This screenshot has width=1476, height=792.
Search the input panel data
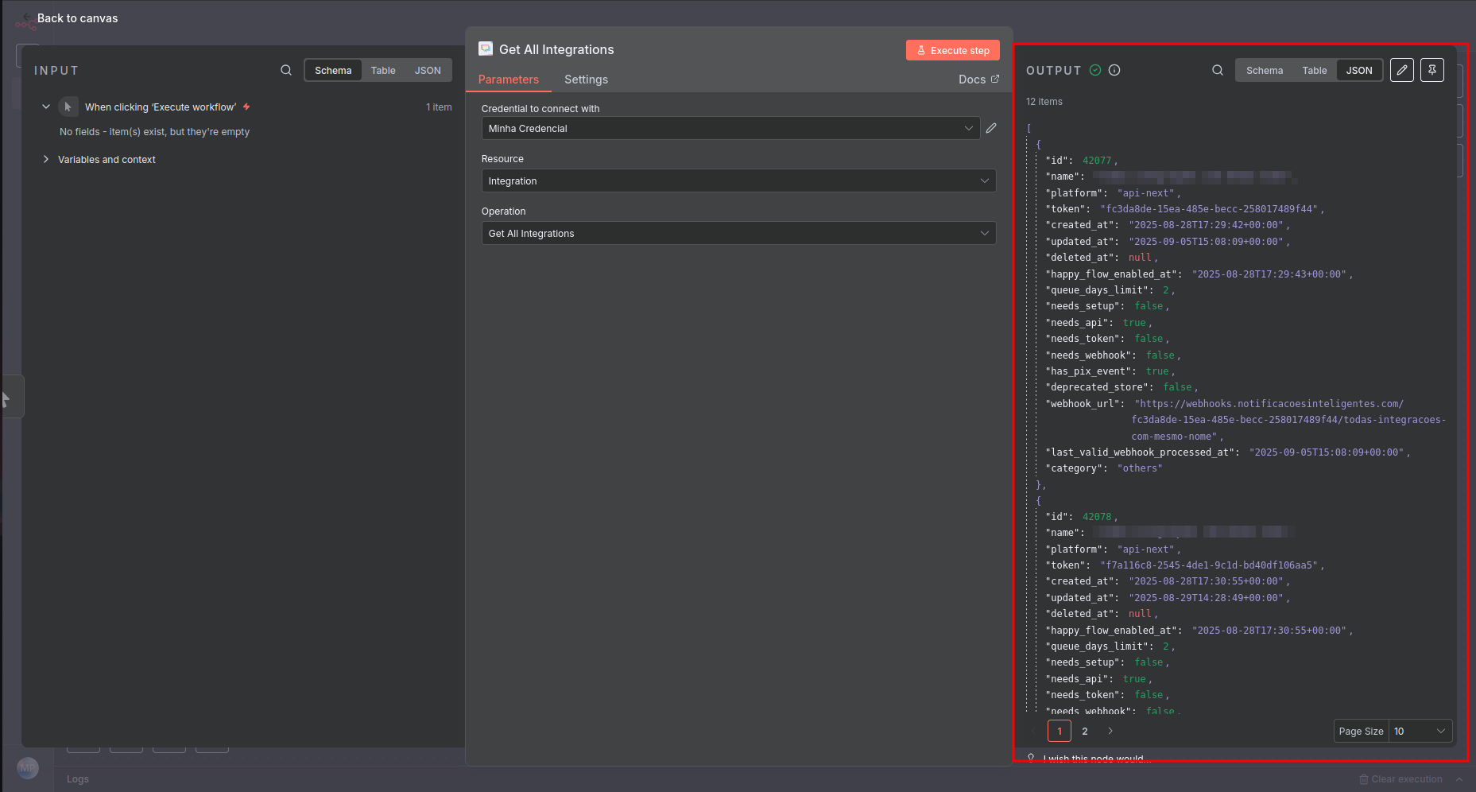tap(286, 70)
